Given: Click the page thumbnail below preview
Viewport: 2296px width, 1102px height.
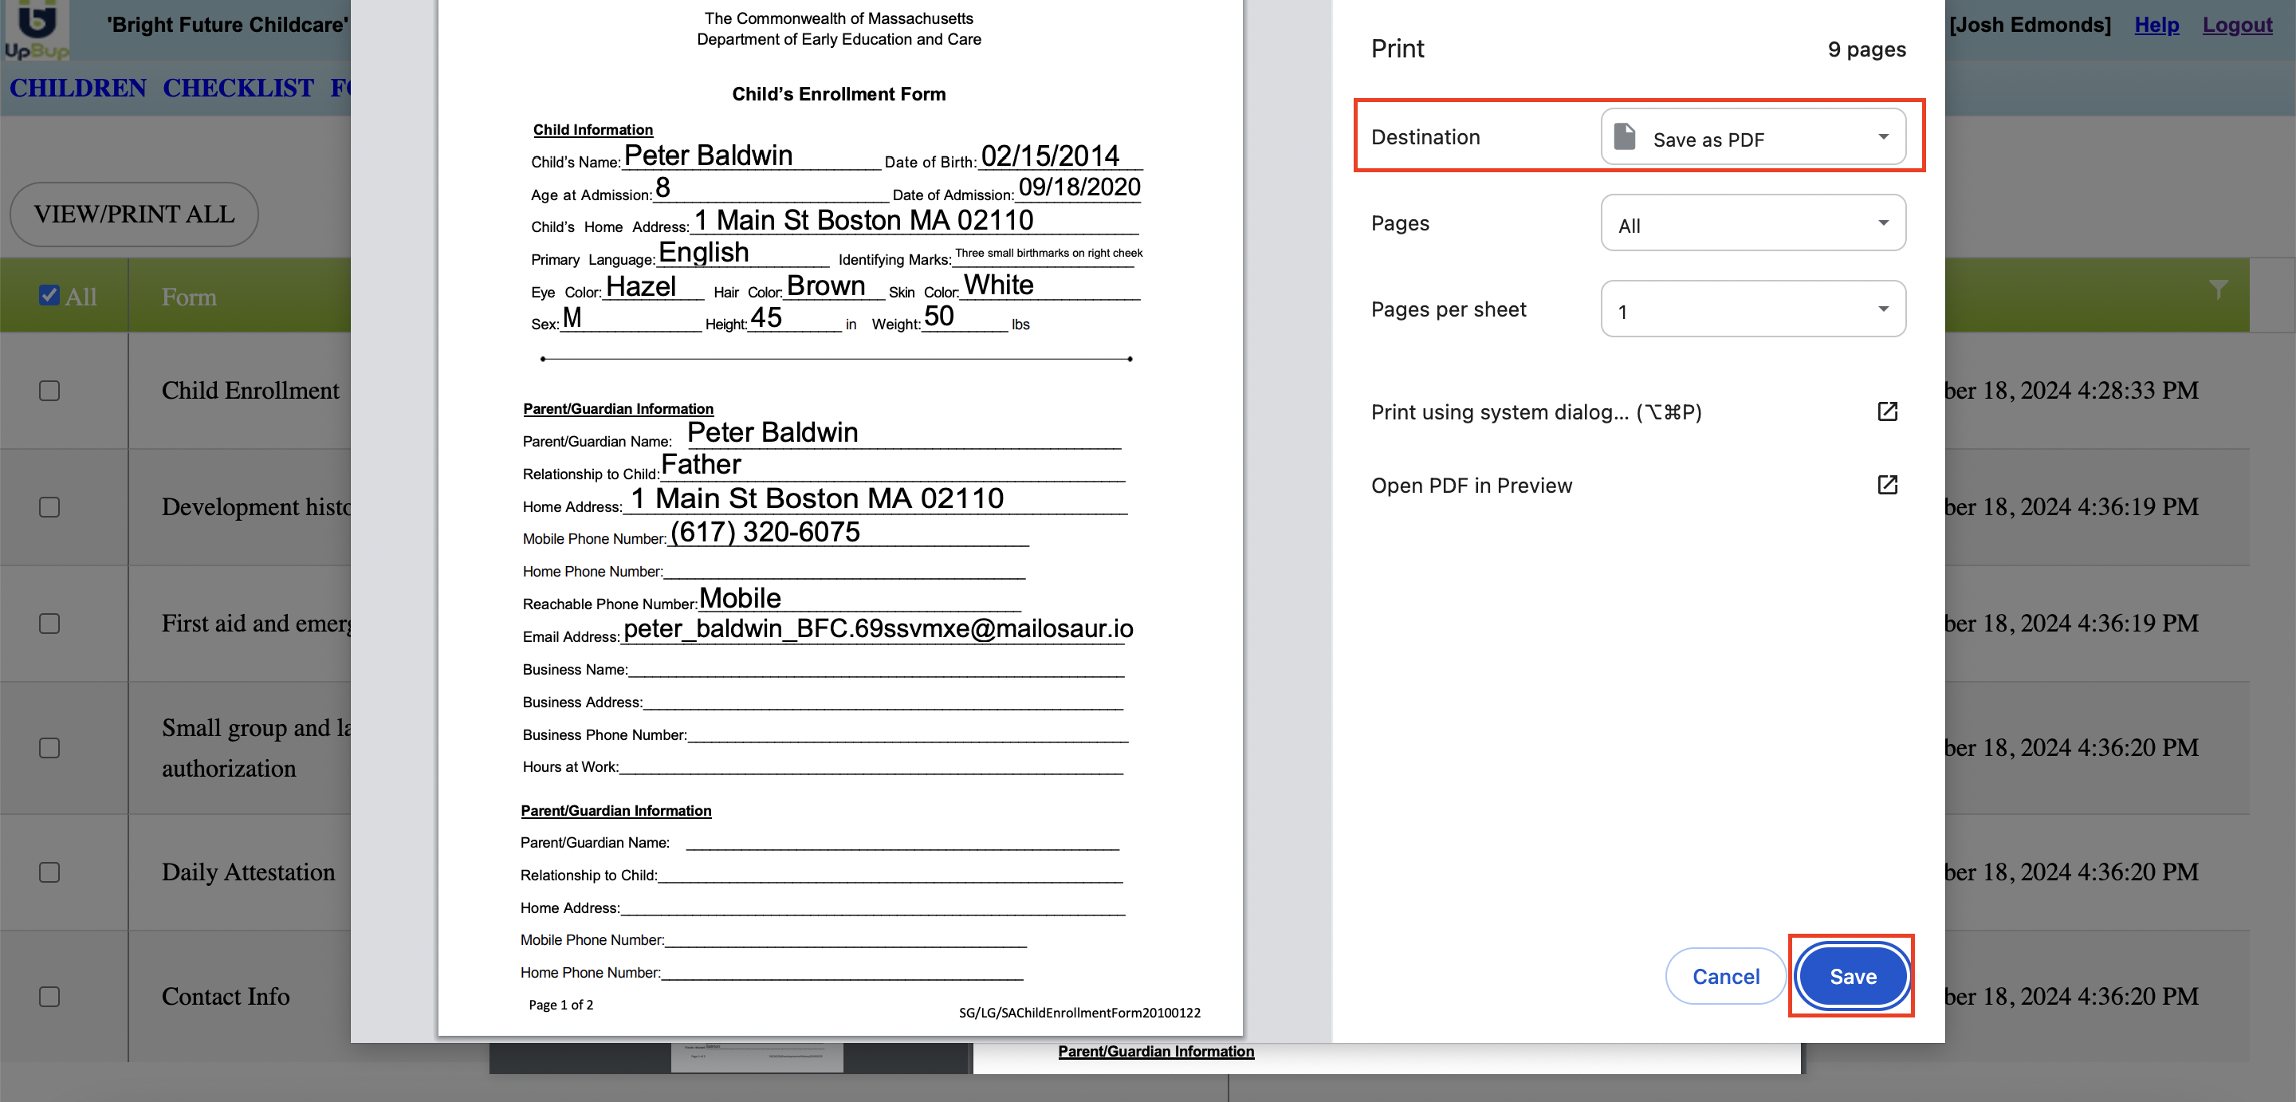Looking at the screenshot, I should [x=756, y=1057].
